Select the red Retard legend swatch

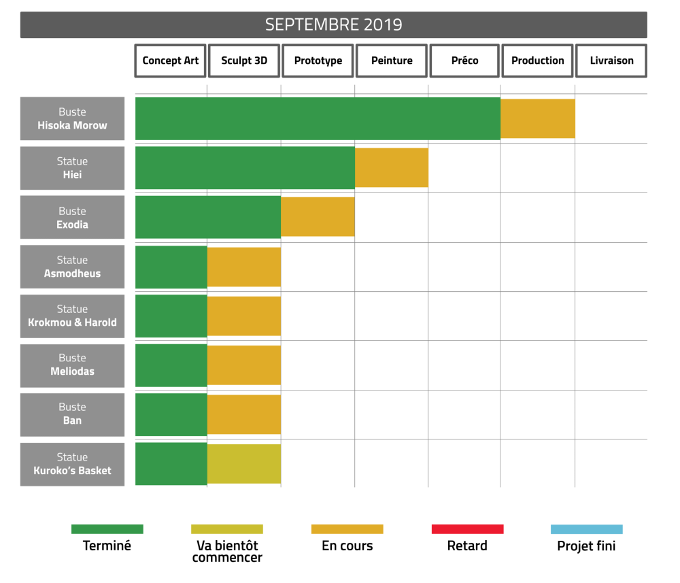pyautogui.click(x=467, y=529)
